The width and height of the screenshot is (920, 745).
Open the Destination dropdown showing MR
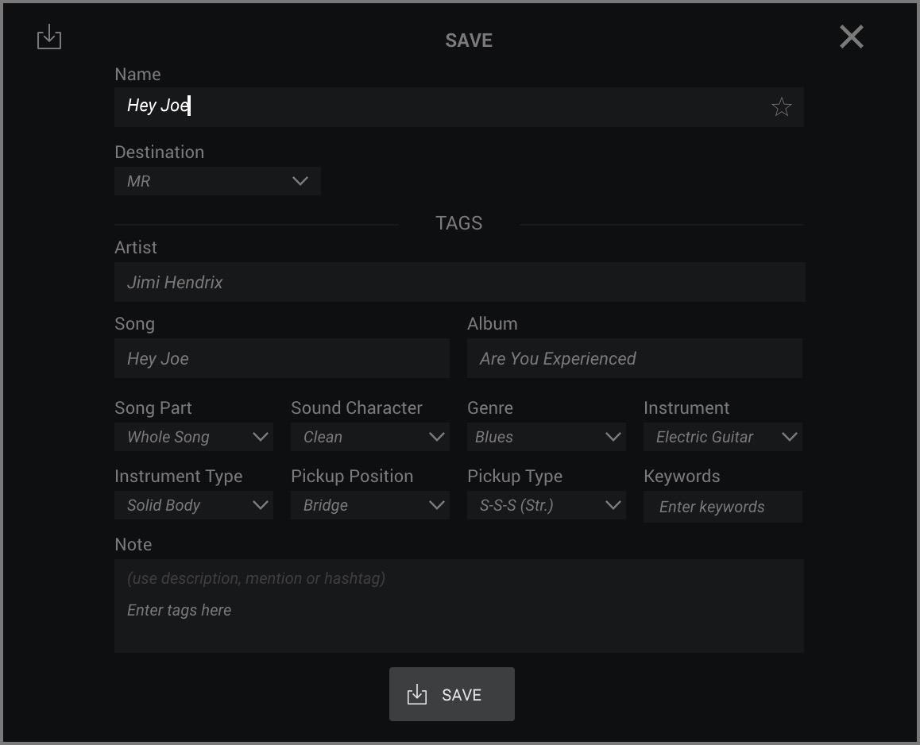click(217, 181)
